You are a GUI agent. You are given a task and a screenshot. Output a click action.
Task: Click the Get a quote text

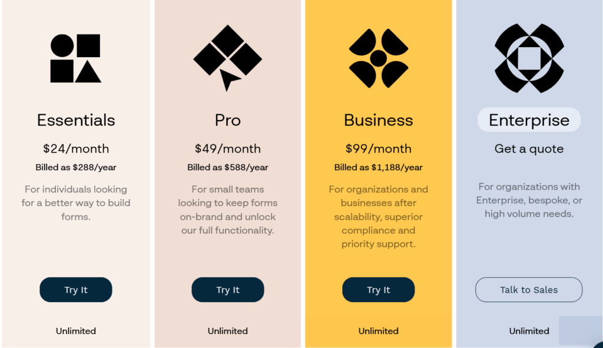(x=529, y=149)
